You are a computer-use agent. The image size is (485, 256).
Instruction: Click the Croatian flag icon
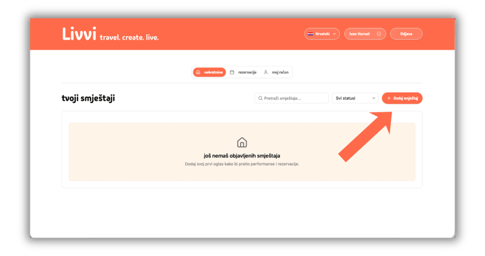pyautogui.click(x=311, y=34)
